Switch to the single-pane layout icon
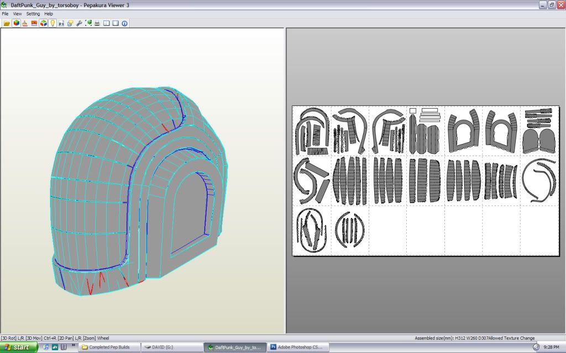Screen dimensions: 566x353 tap(116, 23)
